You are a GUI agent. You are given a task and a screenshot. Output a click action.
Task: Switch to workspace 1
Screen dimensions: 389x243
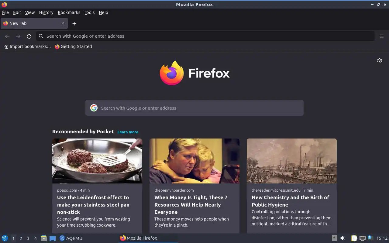13,238
